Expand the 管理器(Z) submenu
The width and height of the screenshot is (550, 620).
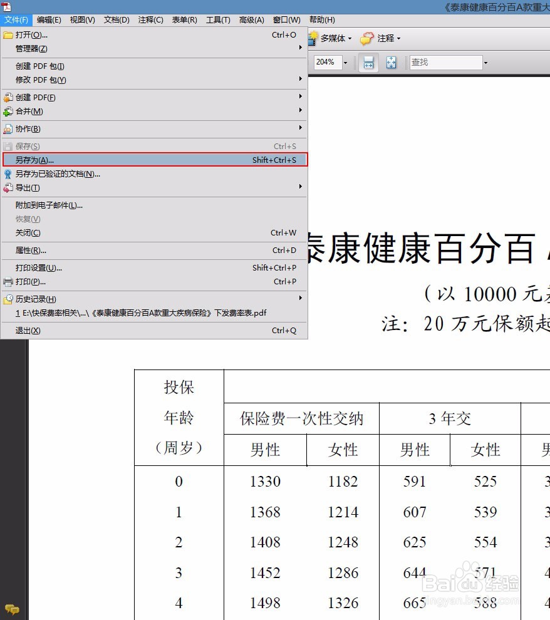click(154, 49)
